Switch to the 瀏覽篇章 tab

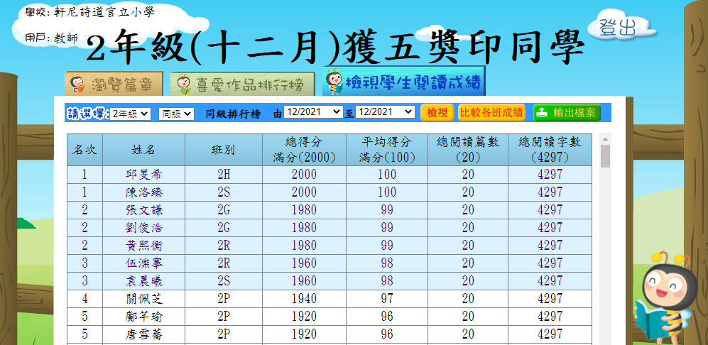[x=114, y=84]
